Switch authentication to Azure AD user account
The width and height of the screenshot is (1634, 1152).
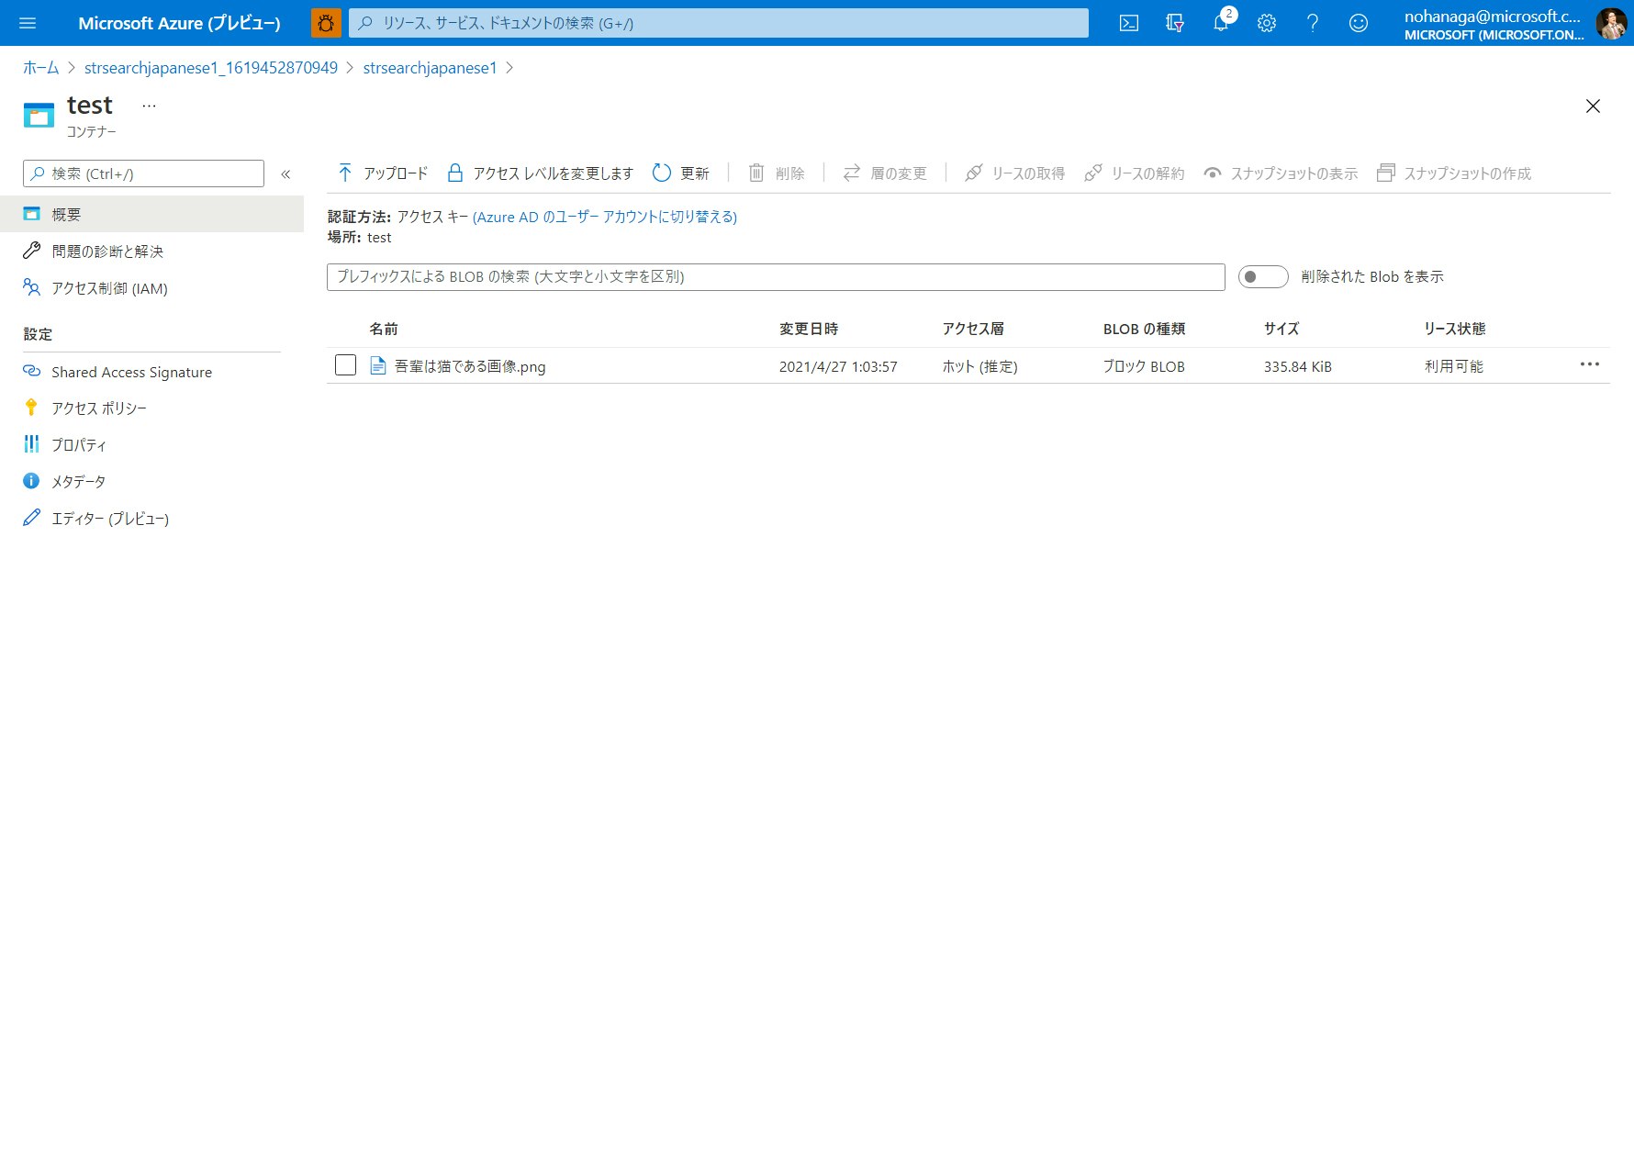pyautogui.click(x=604, y=217)
